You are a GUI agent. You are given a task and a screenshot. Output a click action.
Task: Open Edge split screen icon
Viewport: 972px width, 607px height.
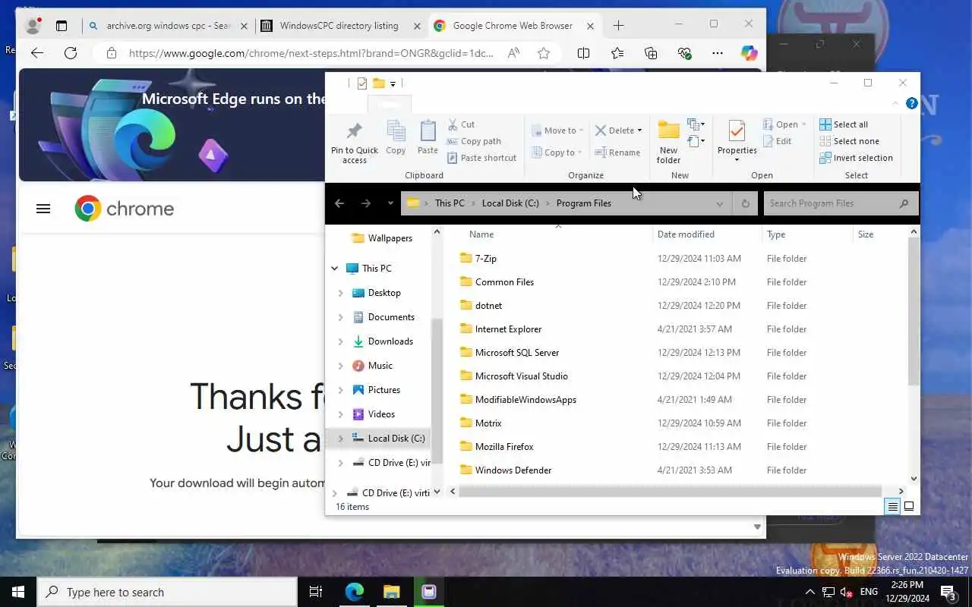583,53
